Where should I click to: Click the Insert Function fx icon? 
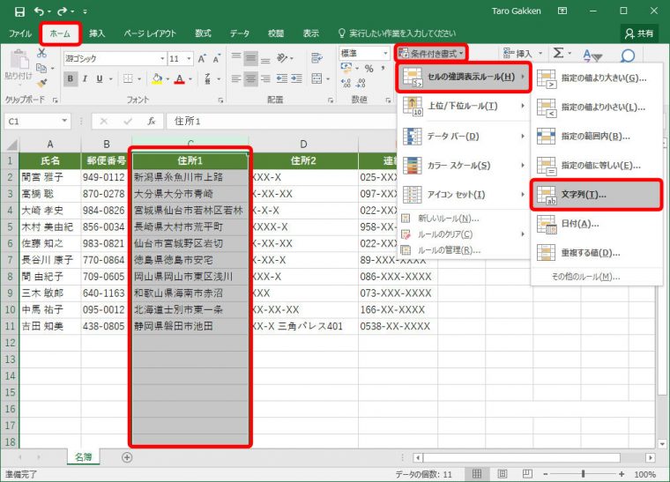(152, 122)
